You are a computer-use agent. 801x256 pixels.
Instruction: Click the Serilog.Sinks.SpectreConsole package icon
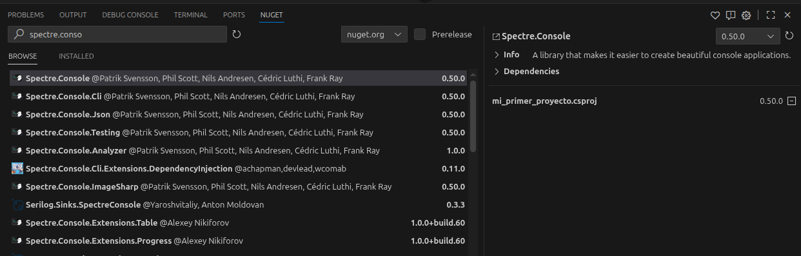(17, 205)
